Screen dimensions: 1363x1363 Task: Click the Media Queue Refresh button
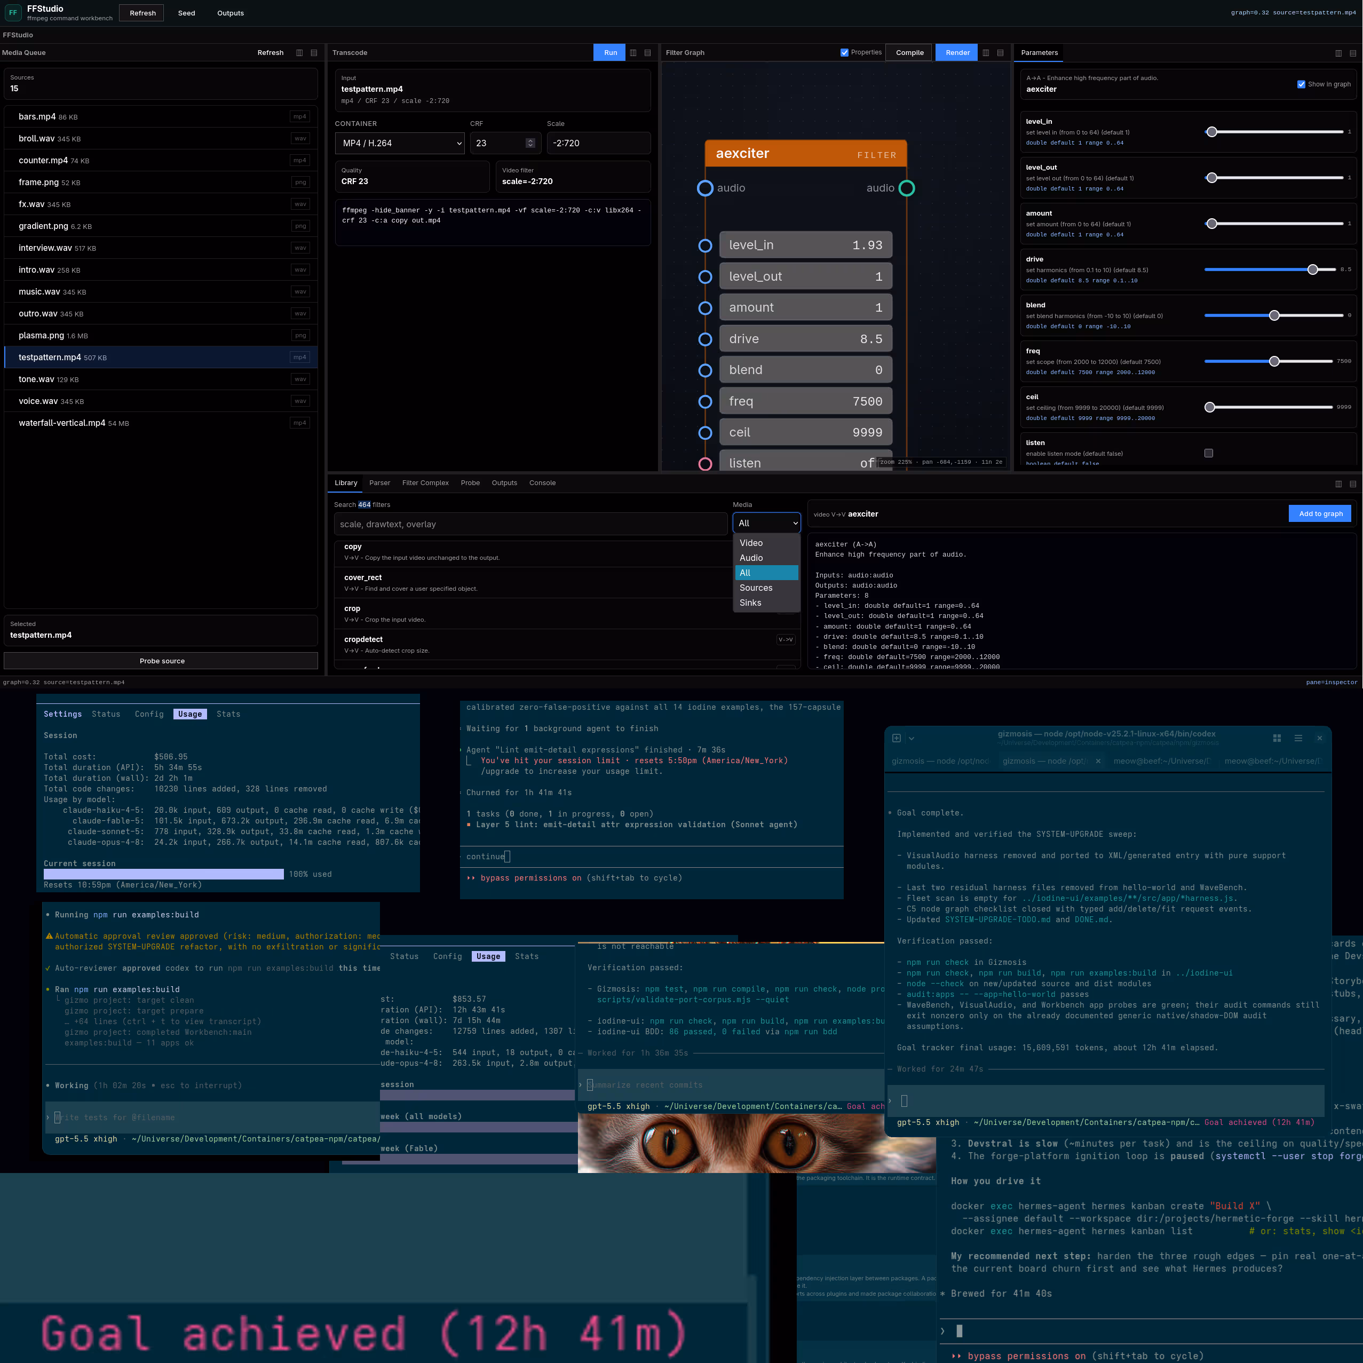coord(270,53)
